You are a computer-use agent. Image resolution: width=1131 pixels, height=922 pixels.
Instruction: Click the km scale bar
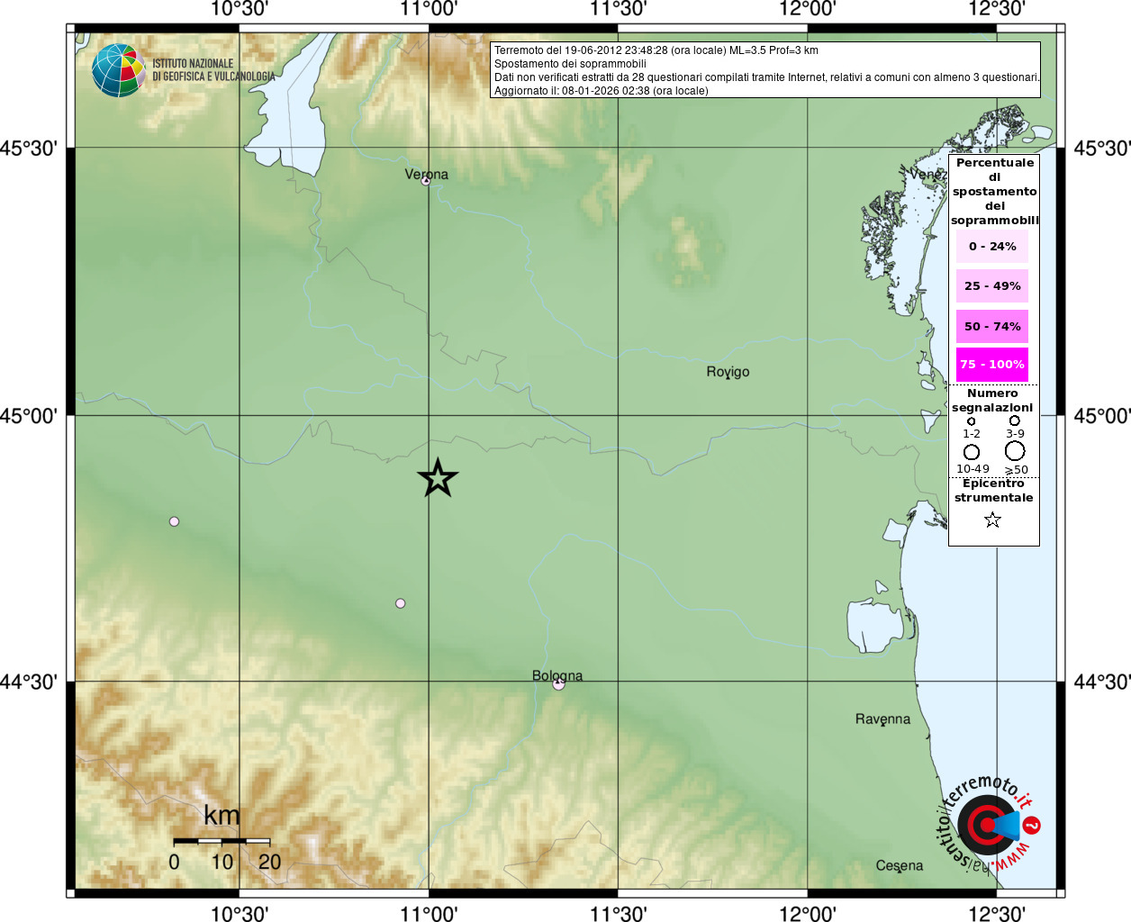(x=222, y=840)
